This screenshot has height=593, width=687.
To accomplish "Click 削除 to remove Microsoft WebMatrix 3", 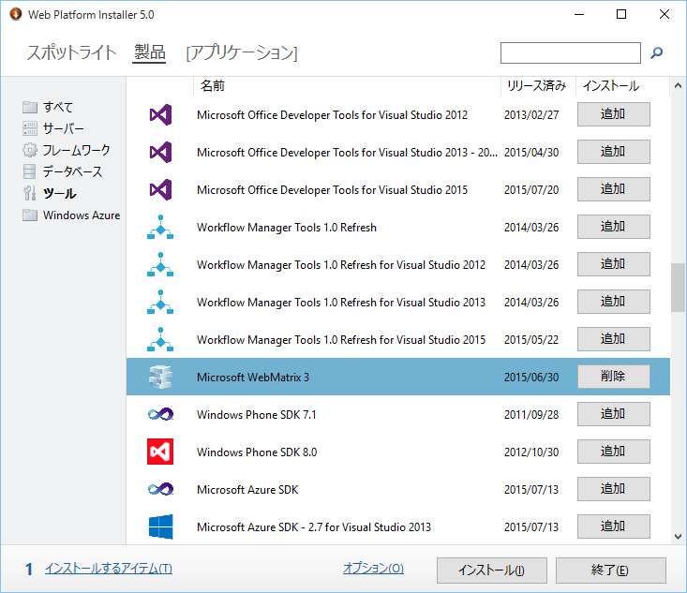I will (x=613, y=377).
